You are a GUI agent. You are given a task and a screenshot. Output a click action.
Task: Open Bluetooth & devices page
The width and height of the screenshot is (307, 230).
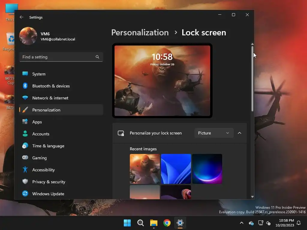(61, 86)
